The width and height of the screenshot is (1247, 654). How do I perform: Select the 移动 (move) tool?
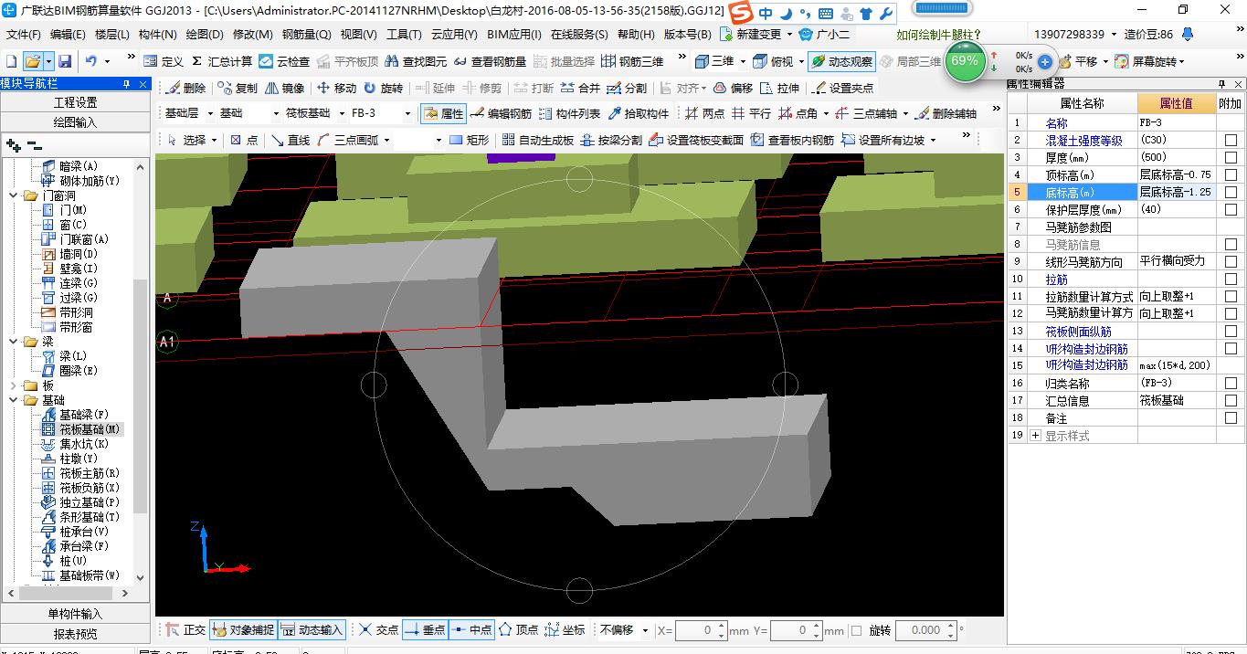pos(336,89)
